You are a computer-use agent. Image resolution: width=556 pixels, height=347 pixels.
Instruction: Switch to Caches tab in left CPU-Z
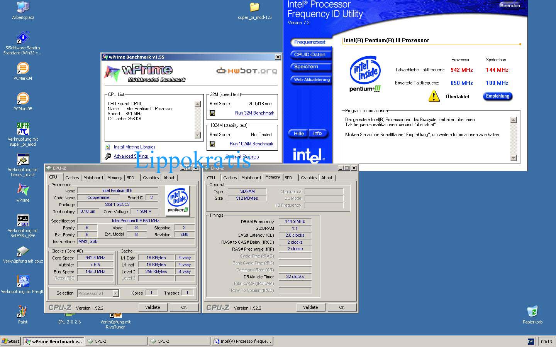coord(72,178)
